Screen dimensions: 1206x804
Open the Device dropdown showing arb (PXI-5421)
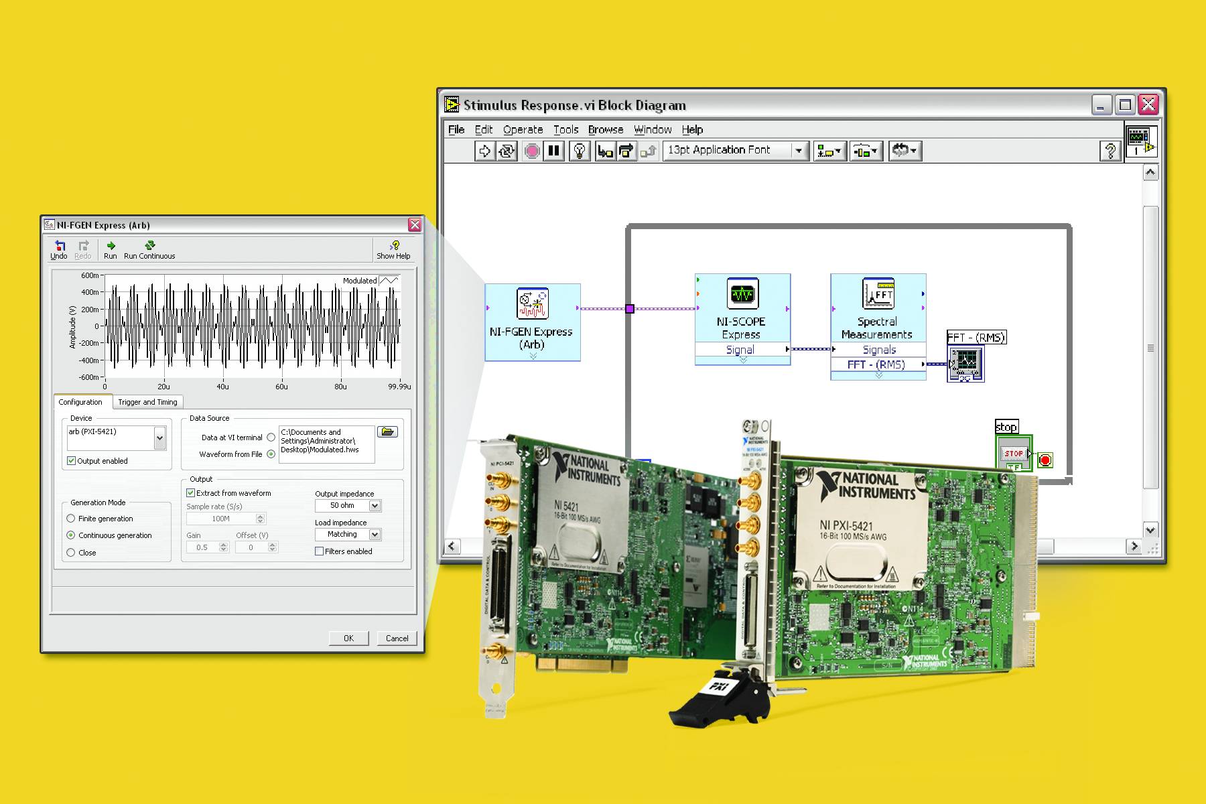[159, 438]
